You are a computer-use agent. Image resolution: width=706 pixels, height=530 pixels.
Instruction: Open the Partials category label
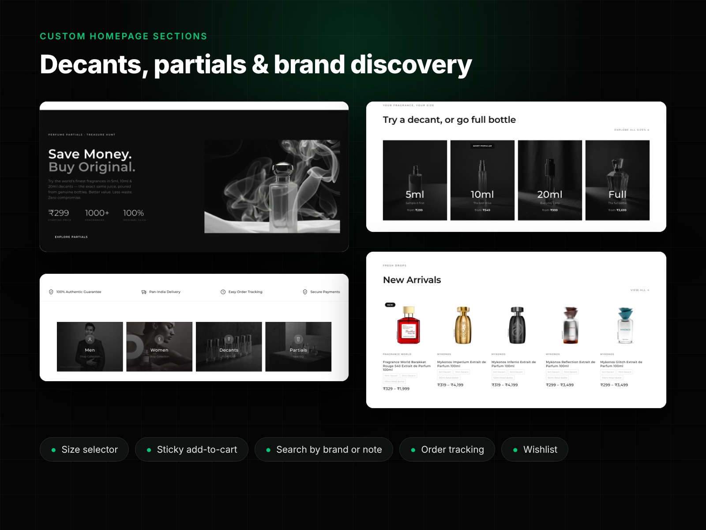point(298,350)
